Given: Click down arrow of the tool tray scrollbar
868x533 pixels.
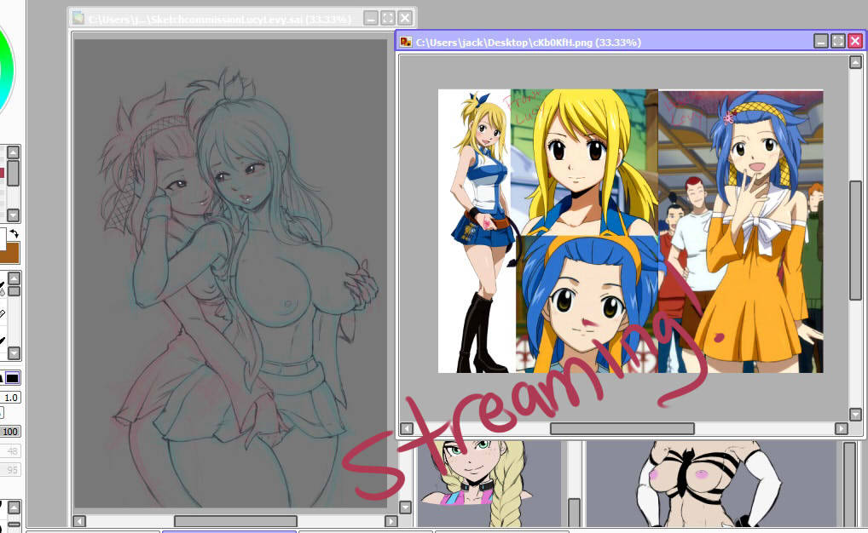Looking at the screenshot, I should (x=14, y=352).
